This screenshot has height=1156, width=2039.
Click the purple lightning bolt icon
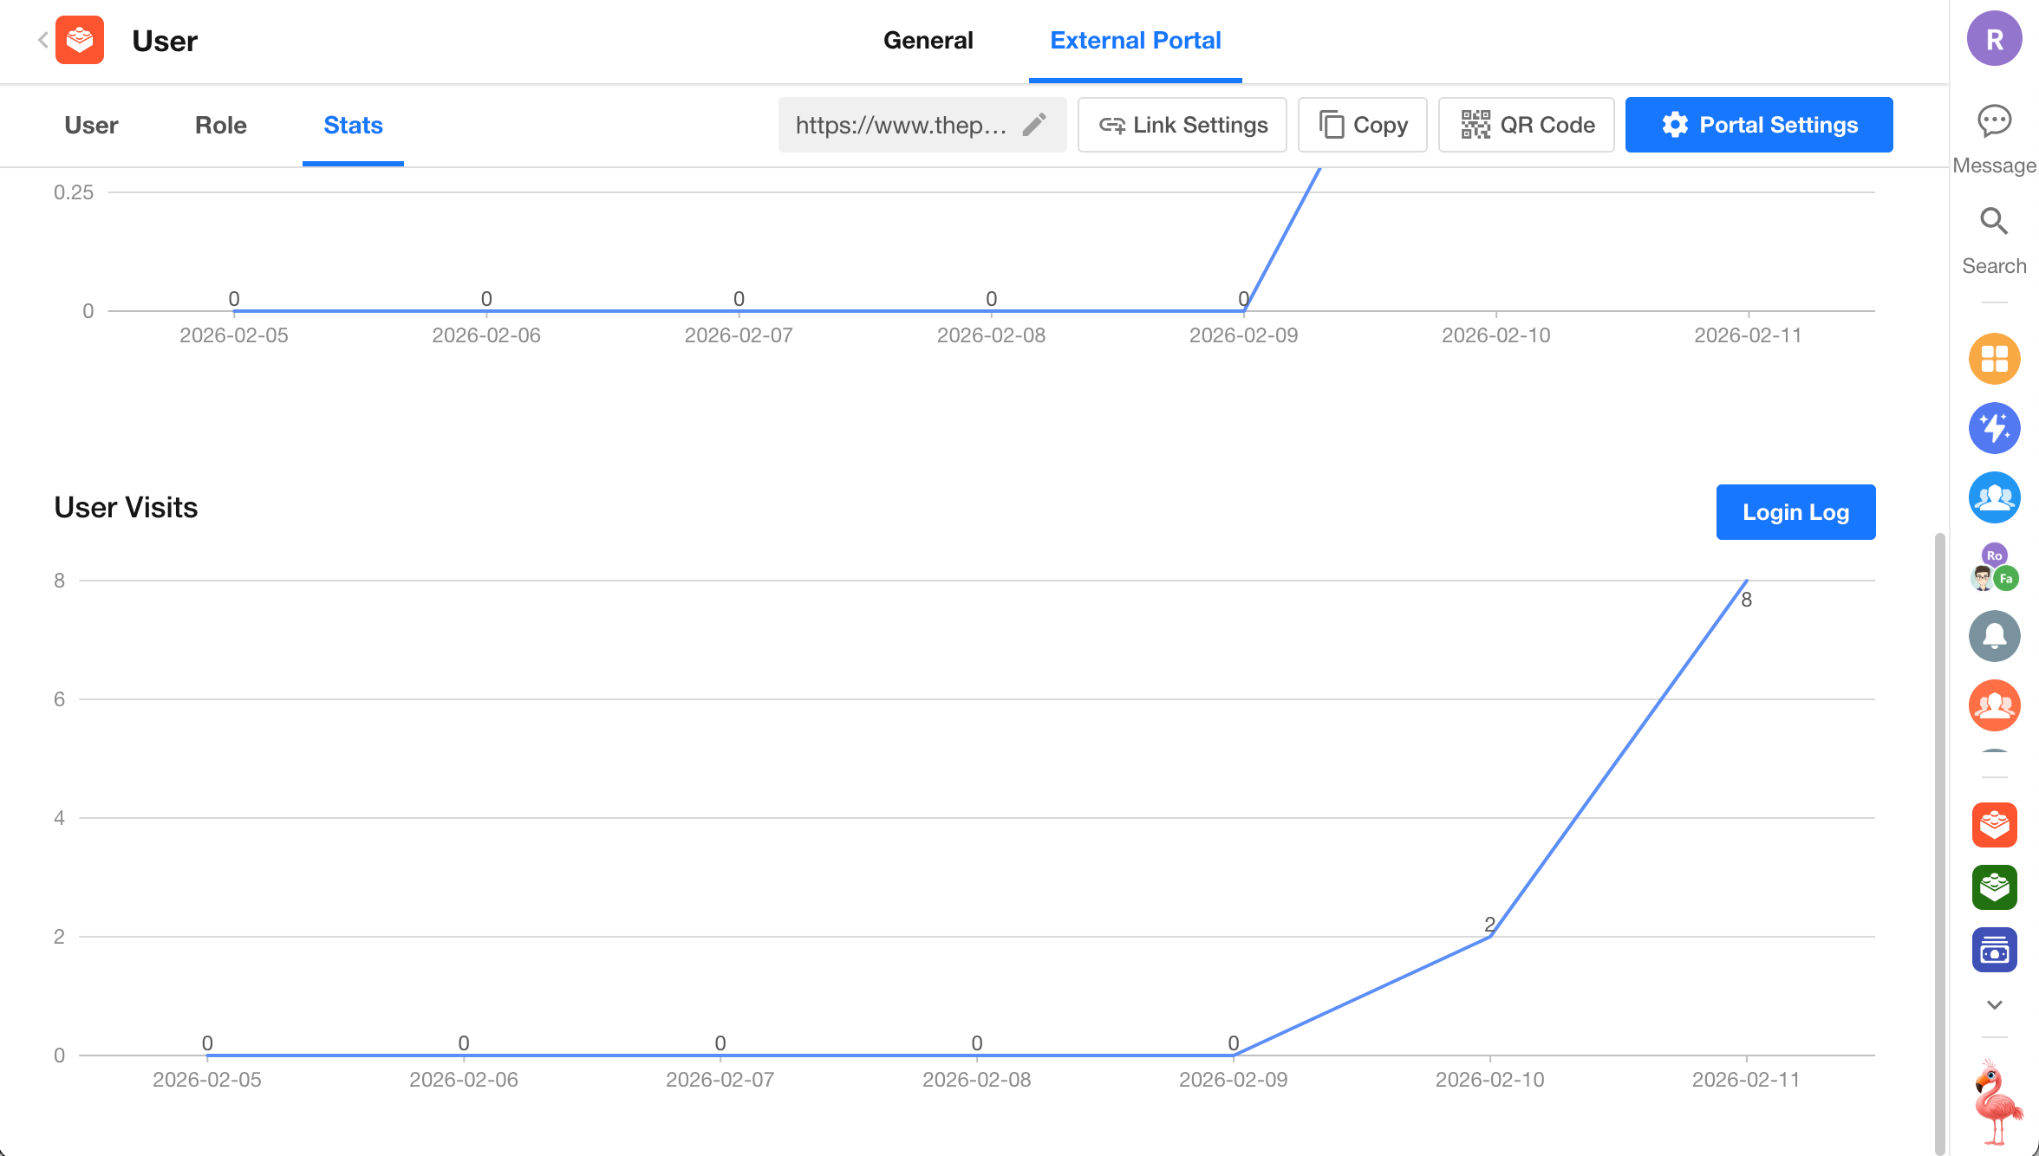click(x=1994, y=428)
